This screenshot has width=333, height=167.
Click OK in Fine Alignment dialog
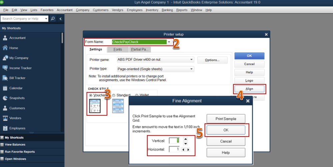click(x=226, y=130)
